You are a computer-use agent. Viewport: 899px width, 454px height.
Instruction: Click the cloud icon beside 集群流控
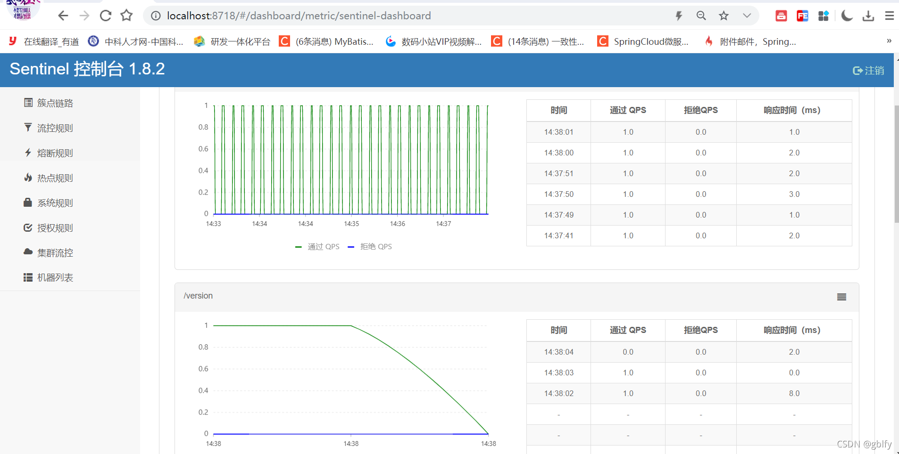pyautogui.click(x=28, y=252)
